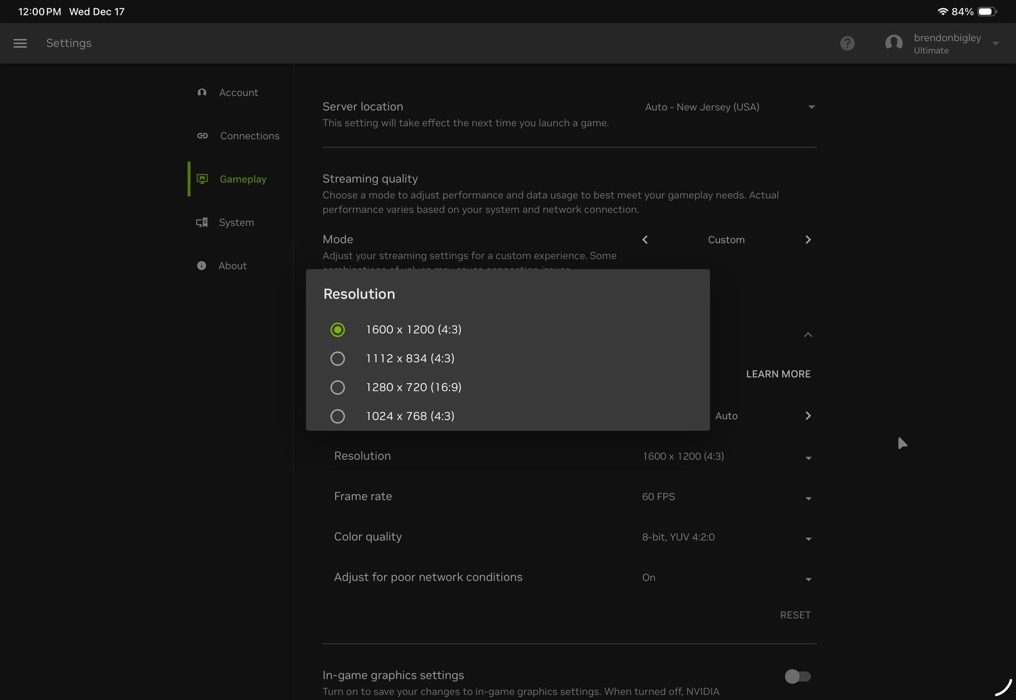Open the brendonbigley profile avatar
Viewport: 1016px width, 700px height.
(x=893, y=43)
